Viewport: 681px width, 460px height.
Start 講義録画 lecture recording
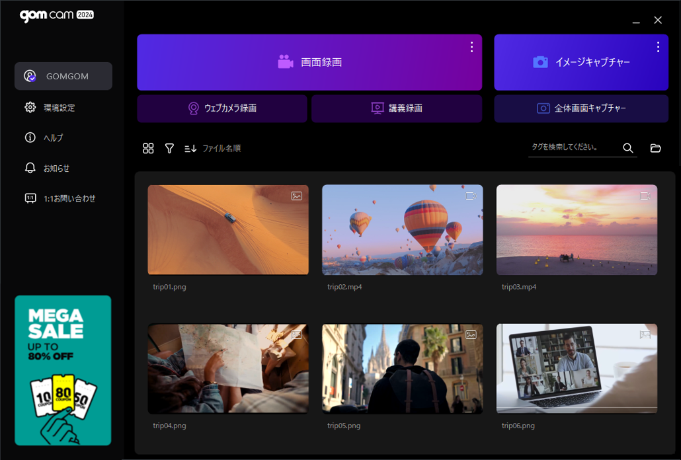(x=397, y=108)
